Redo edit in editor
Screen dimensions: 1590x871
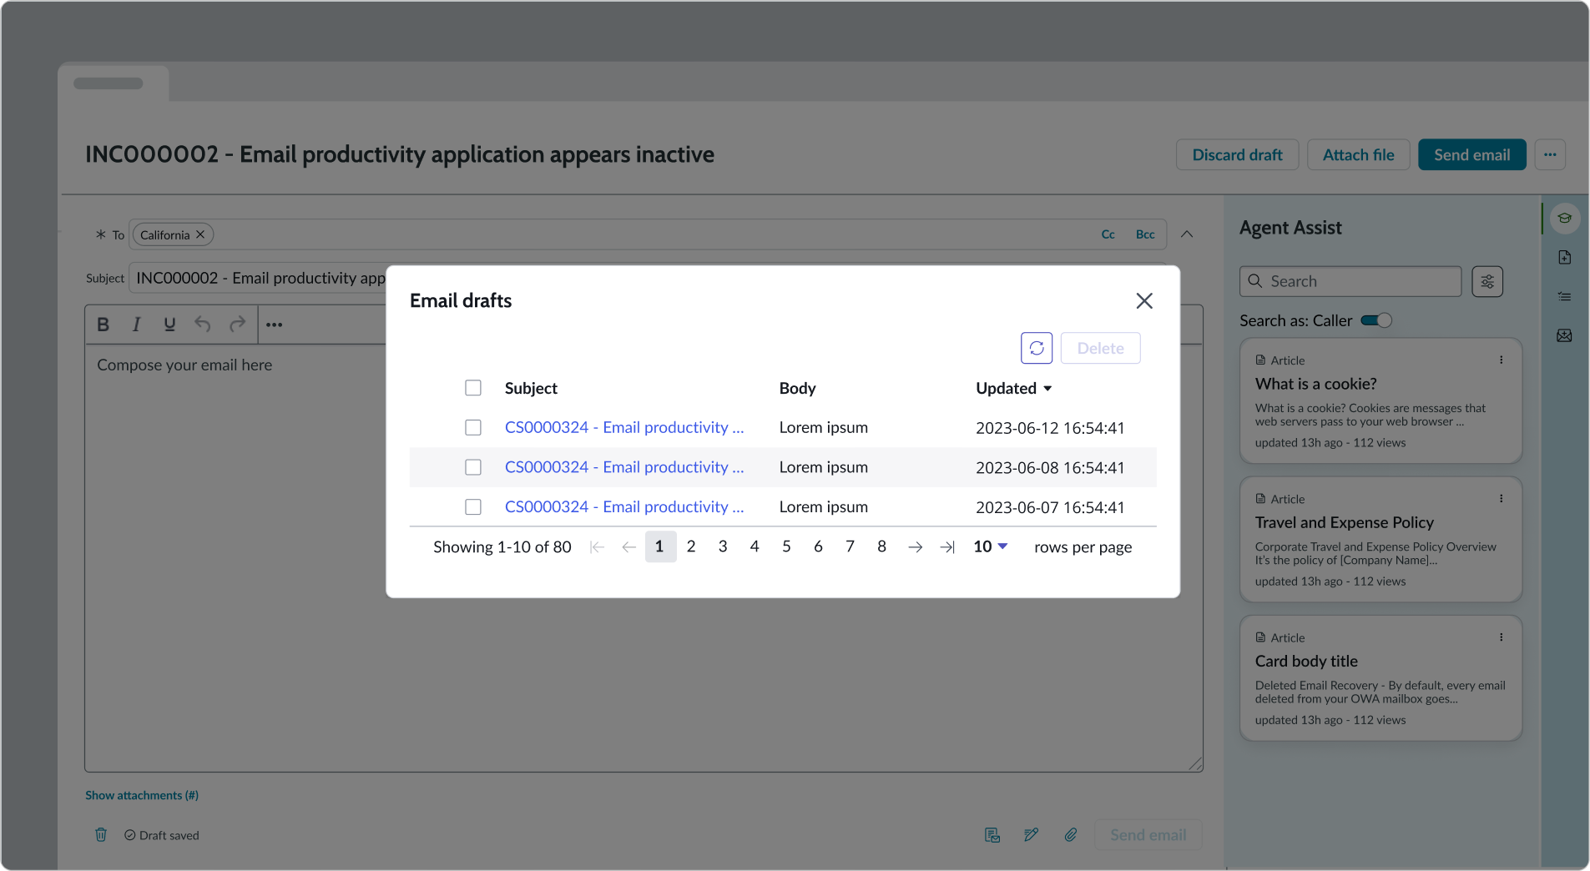[x=238, y=324]
